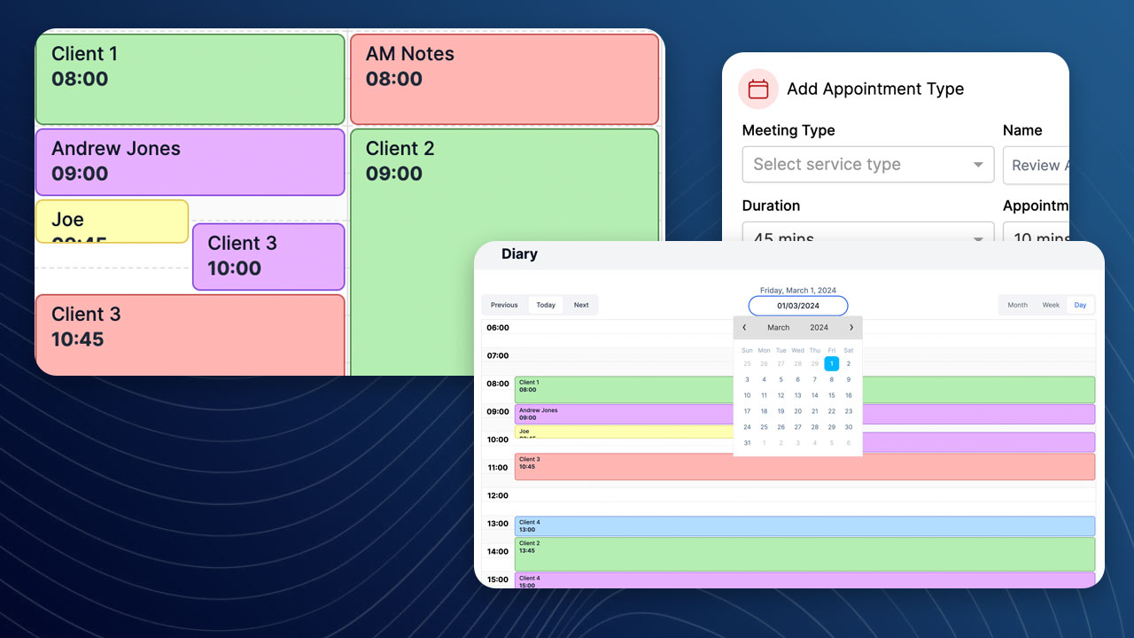
Task: Switch Diary to Week view
Action: point(1051,305)
